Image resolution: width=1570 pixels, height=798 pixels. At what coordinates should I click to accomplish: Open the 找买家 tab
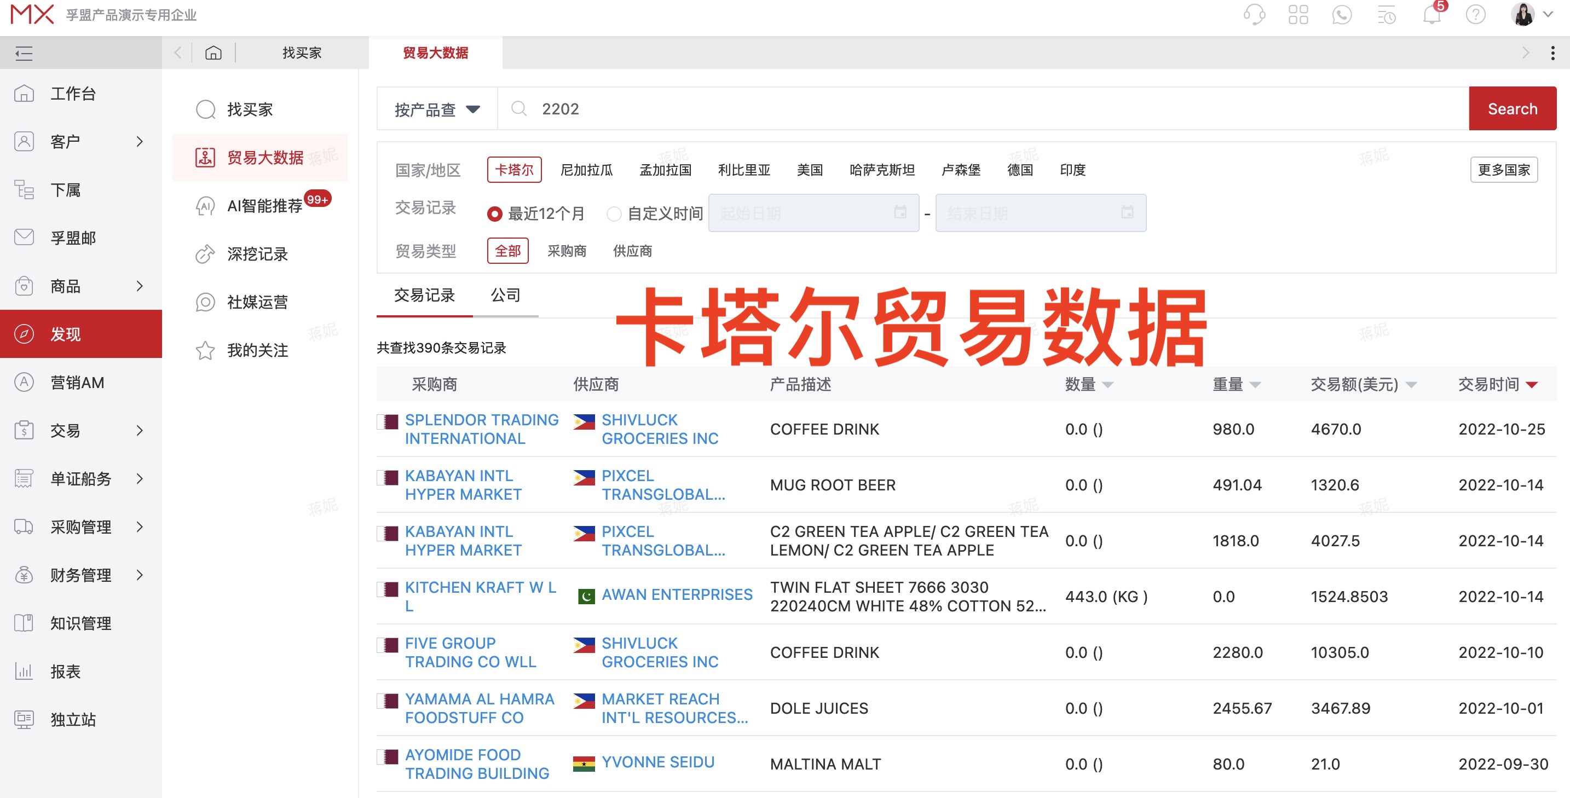[302, 53]
